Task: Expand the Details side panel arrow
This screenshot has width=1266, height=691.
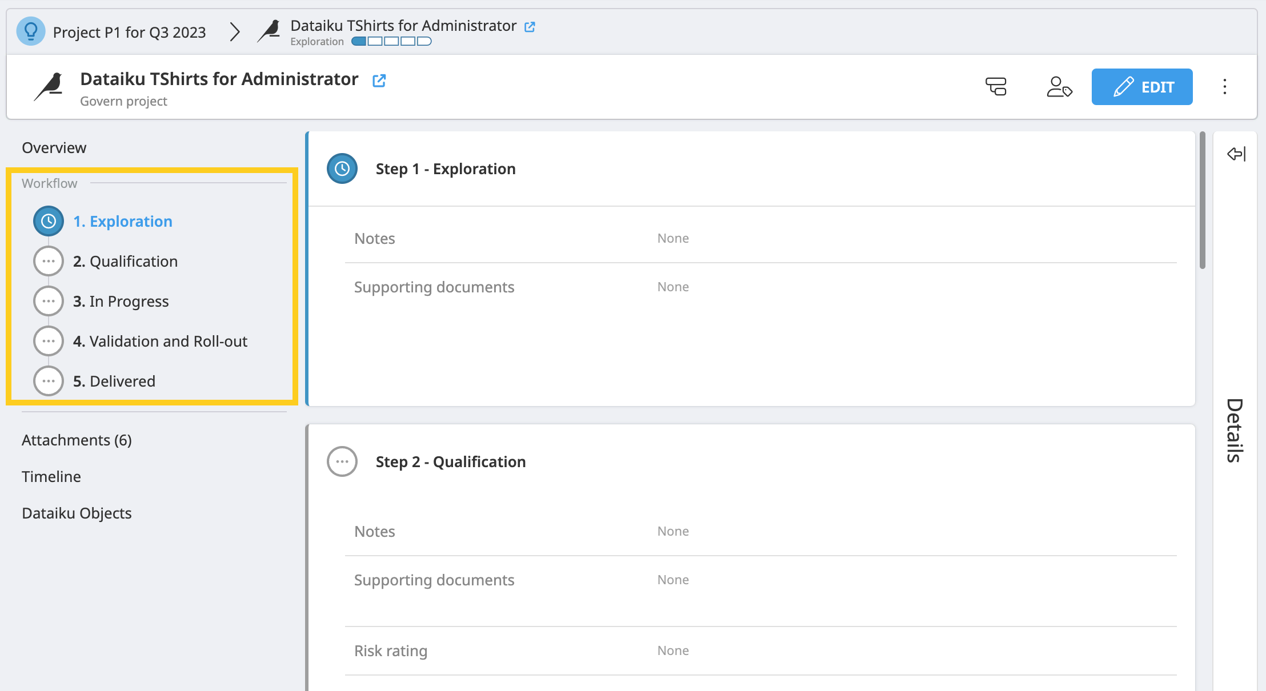Action: click(1236, 154)
